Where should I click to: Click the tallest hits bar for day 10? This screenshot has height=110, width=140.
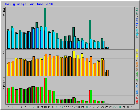click(x=45, y=17)
